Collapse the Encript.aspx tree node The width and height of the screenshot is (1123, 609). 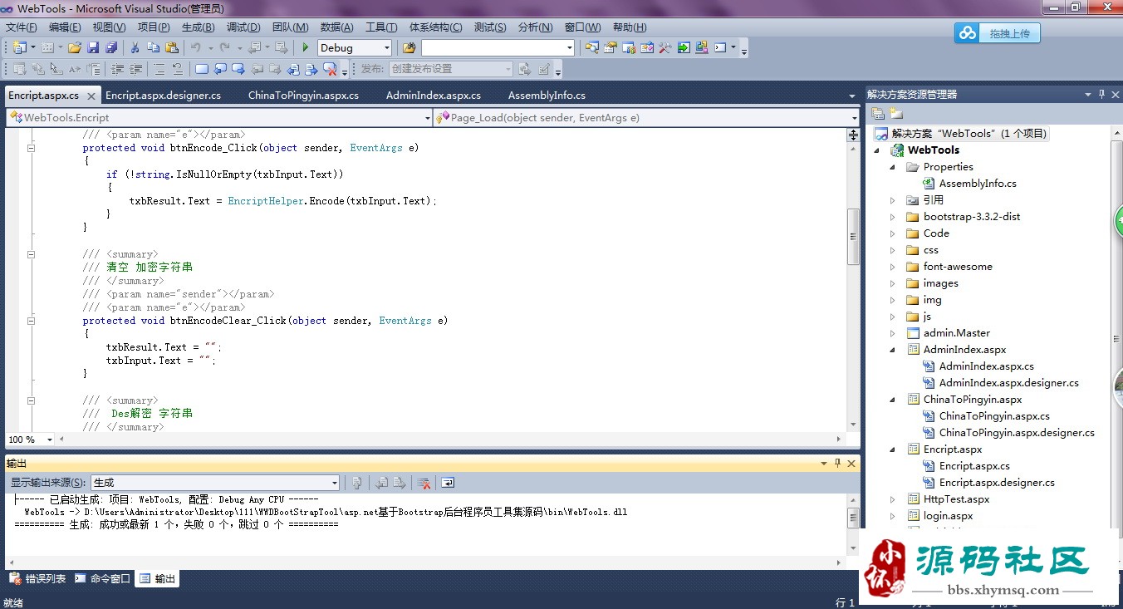click(x=893, y=449)
